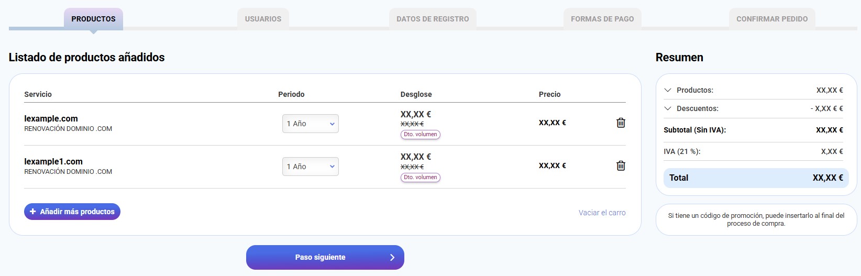Click Vaciar el carro link
The height and width of the screenshot is (276, 861).
(602, 213)
